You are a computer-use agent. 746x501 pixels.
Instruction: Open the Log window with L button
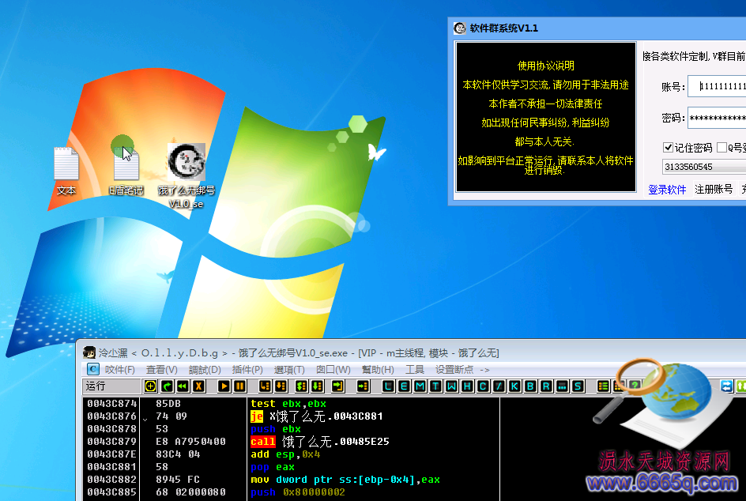click(388, 386)
